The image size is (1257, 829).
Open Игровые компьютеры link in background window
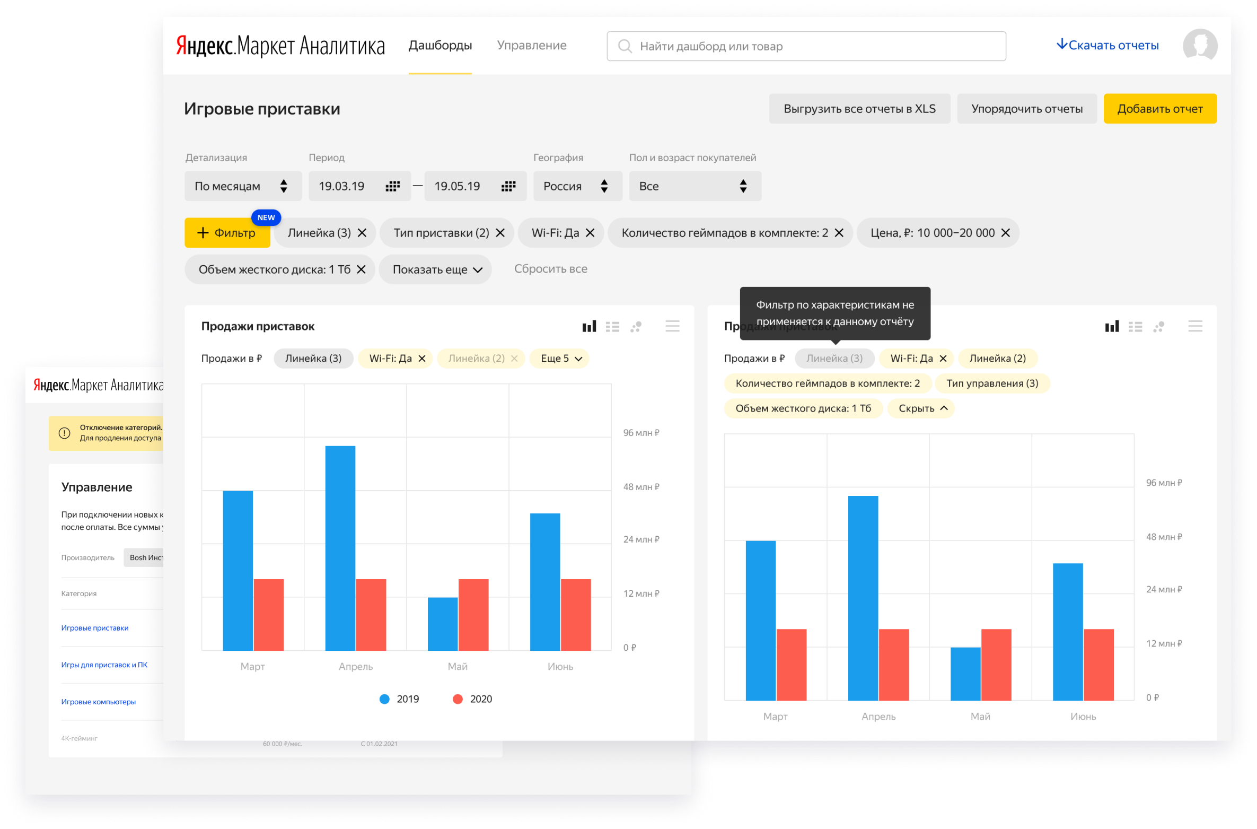[x=99, y=702]
